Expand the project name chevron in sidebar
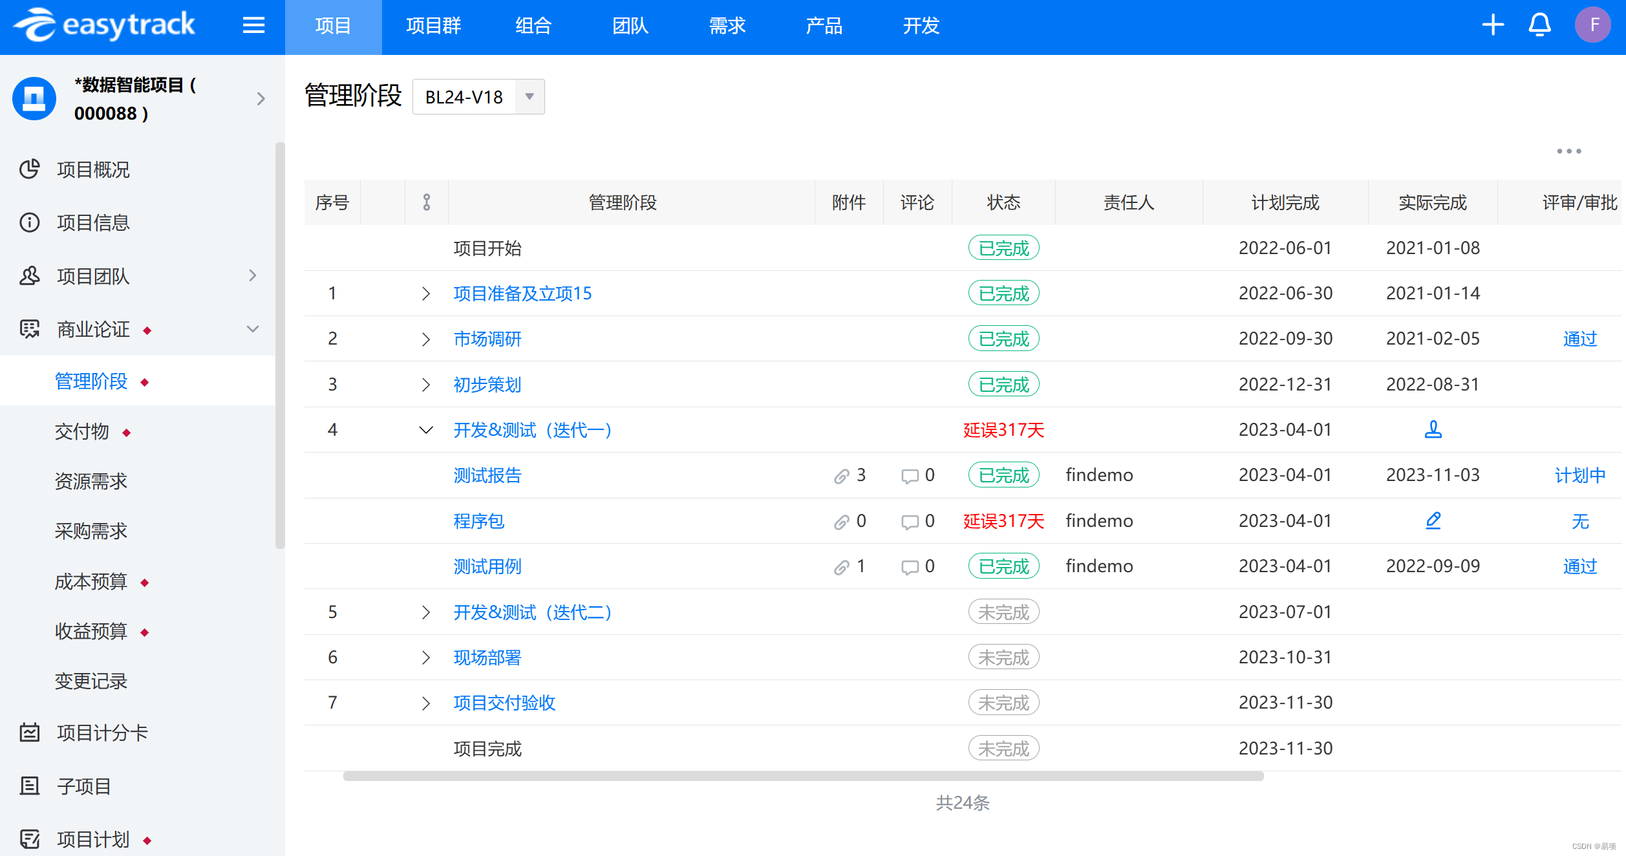Image resolution: width=1626 pixels, height=856 pixels. pos(261,99)
